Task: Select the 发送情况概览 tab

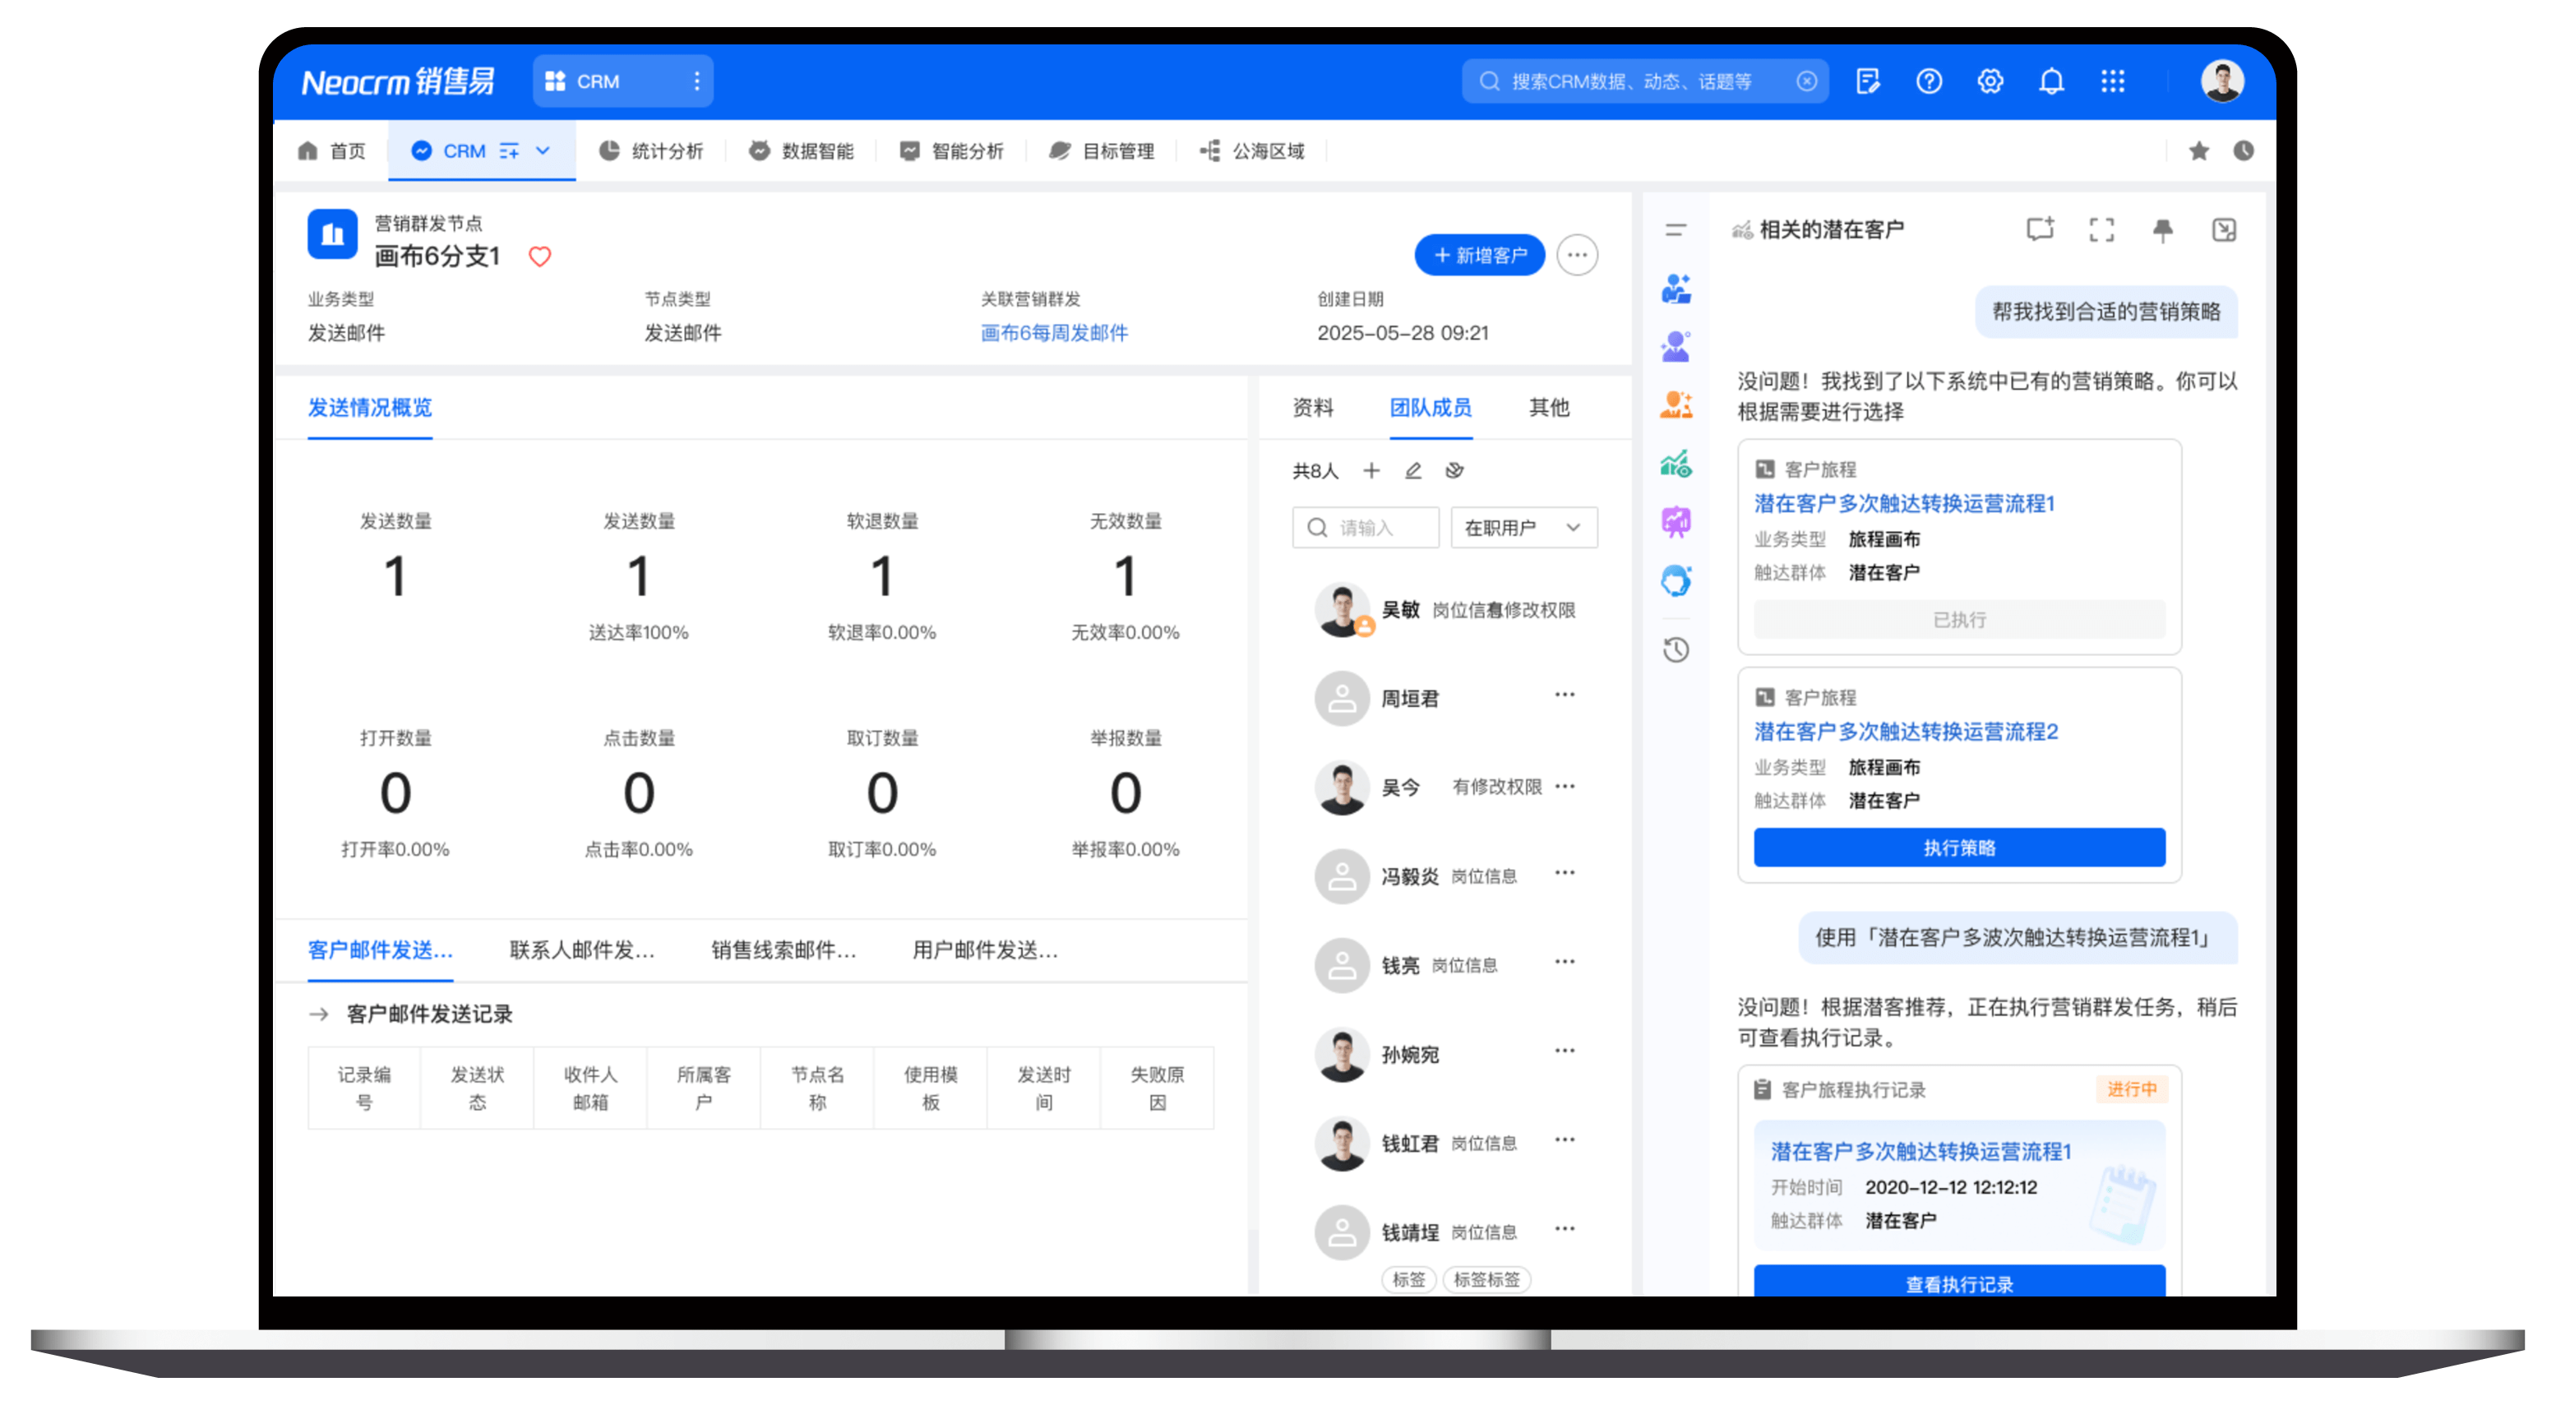Action: click(370, 408)
